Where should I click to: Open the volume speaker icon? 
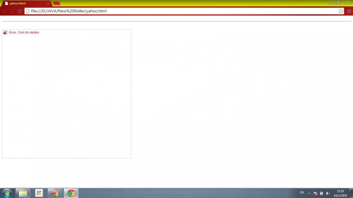tap(328, 193)
